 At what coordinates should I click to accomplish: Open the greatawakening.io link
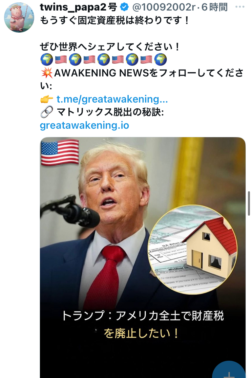[x=84, y=125]
